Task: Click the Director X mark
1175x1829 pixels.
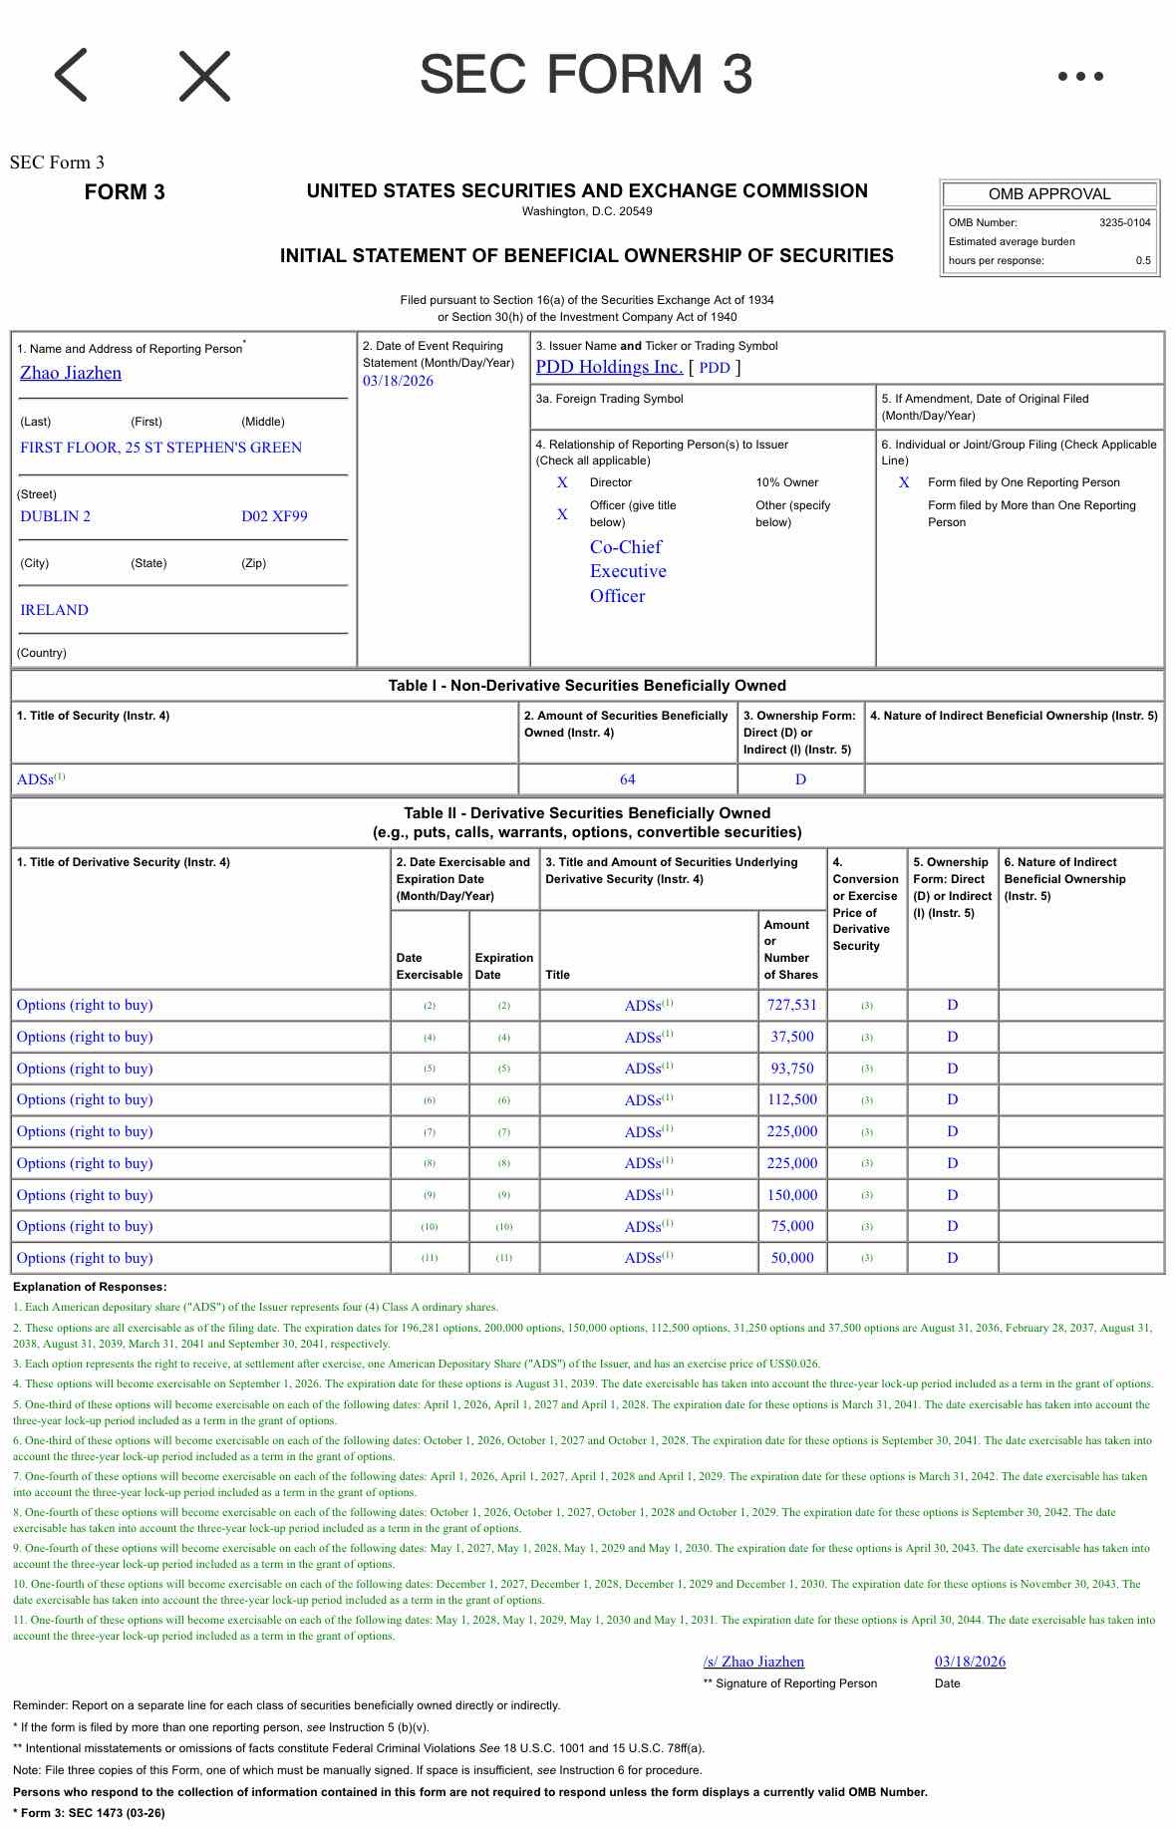Action: tap(562, 482)
